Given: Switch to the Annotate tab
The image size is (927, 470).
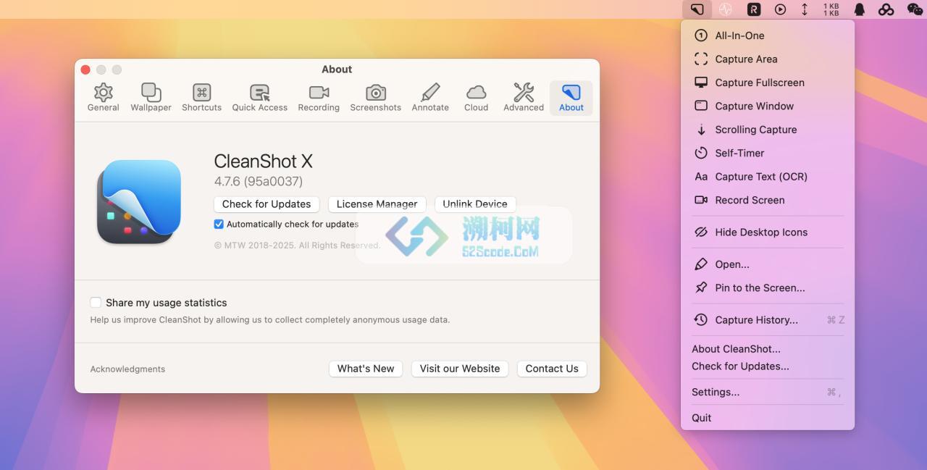Looking at the screenshot, I should 430,98.
